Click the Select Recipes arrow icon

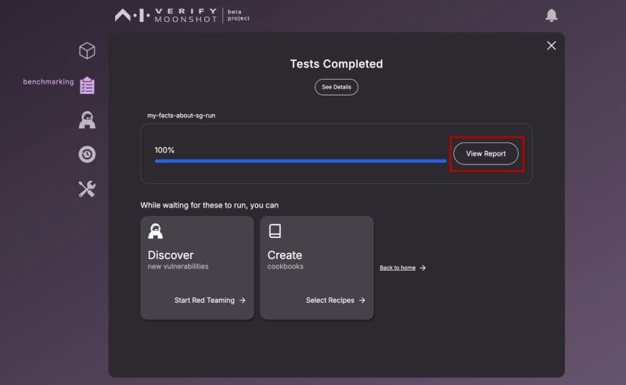pyautogui.click(x=362, y=300)
